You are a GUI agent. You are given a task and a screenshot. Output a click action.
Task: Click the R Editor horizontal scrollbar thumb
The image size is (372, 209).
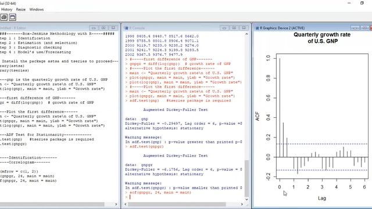(52, 204)
